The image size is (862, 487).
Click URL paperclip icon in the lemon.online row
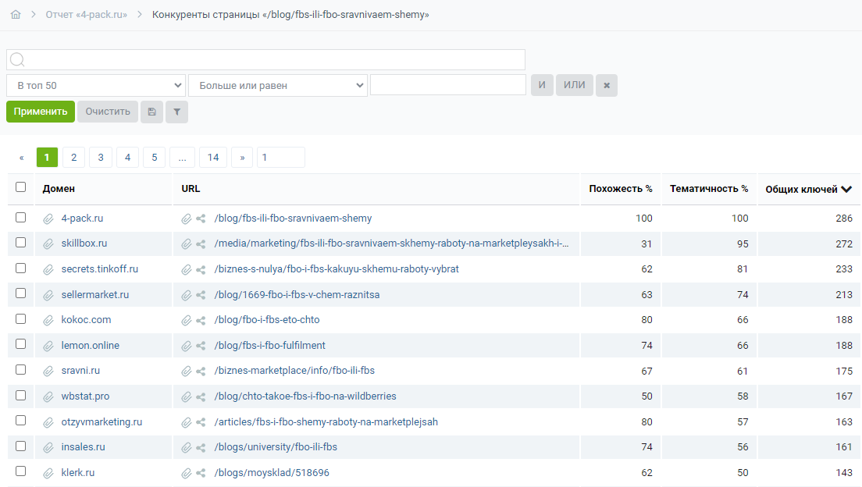[187, 346]
